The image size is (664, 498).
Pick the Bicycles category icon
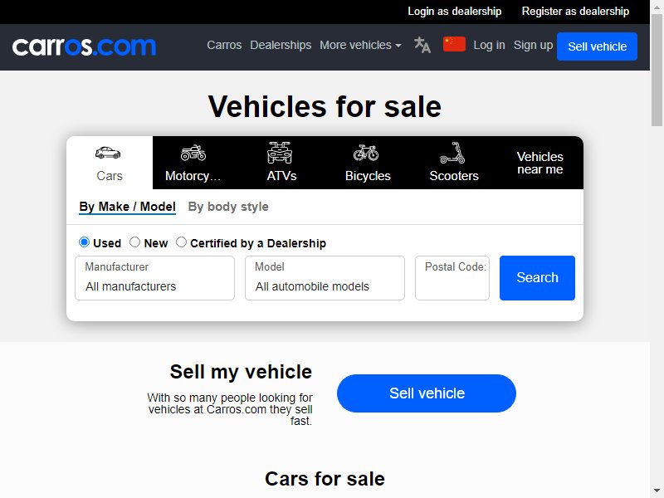[366, 153]
